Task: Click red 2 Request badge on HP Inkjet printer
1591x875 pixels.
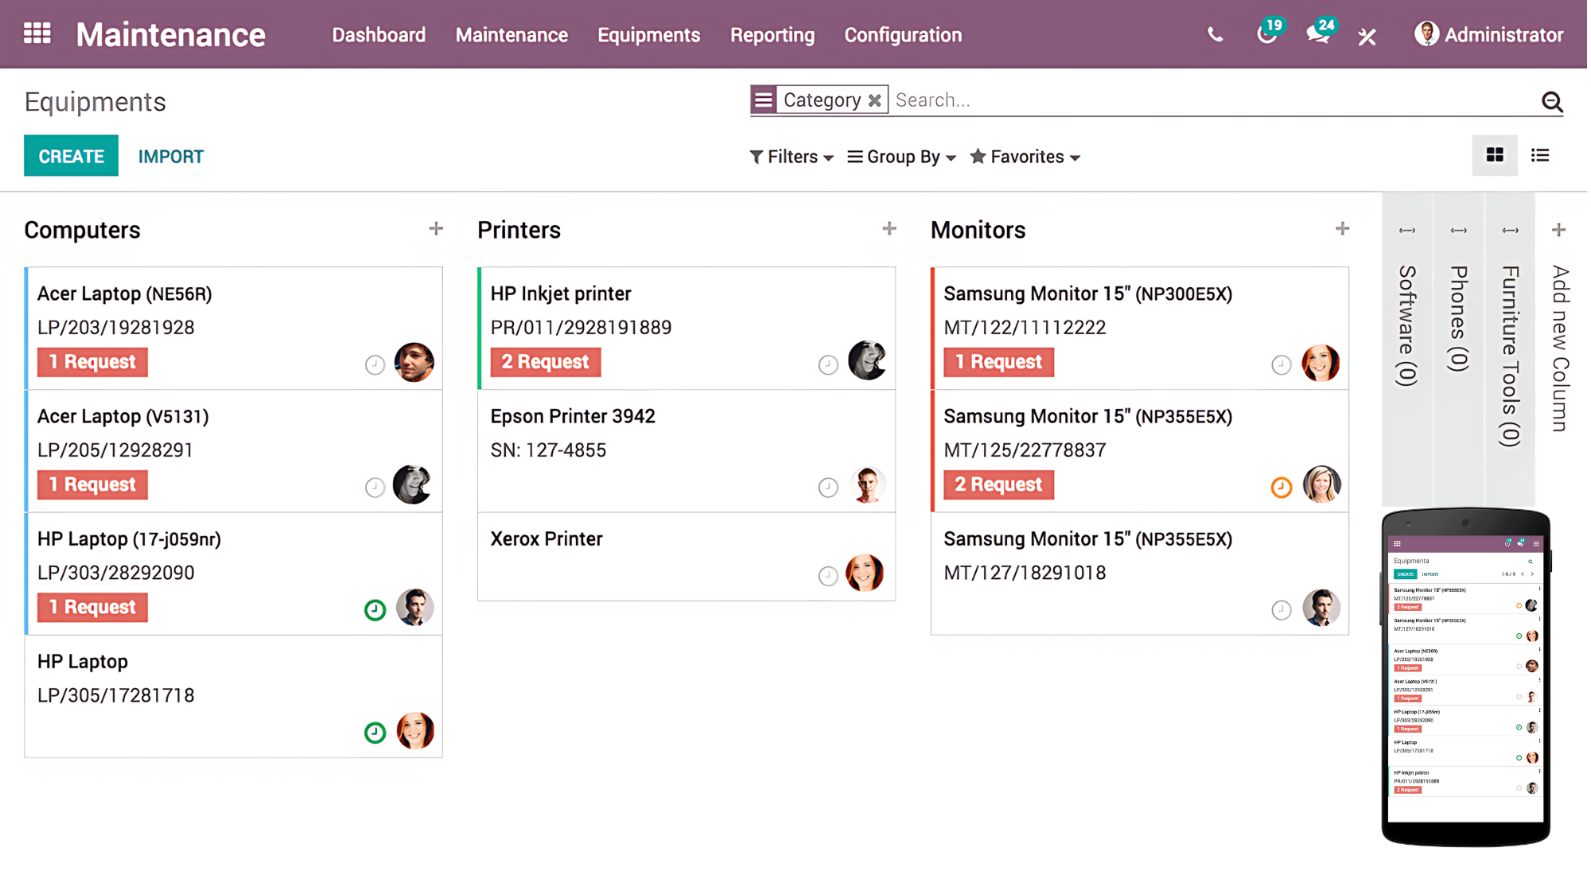Action: [x=545, y=362]
